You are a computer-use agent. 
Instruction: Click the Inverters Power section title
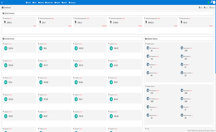pyautogui.click(x=9, y=39)
